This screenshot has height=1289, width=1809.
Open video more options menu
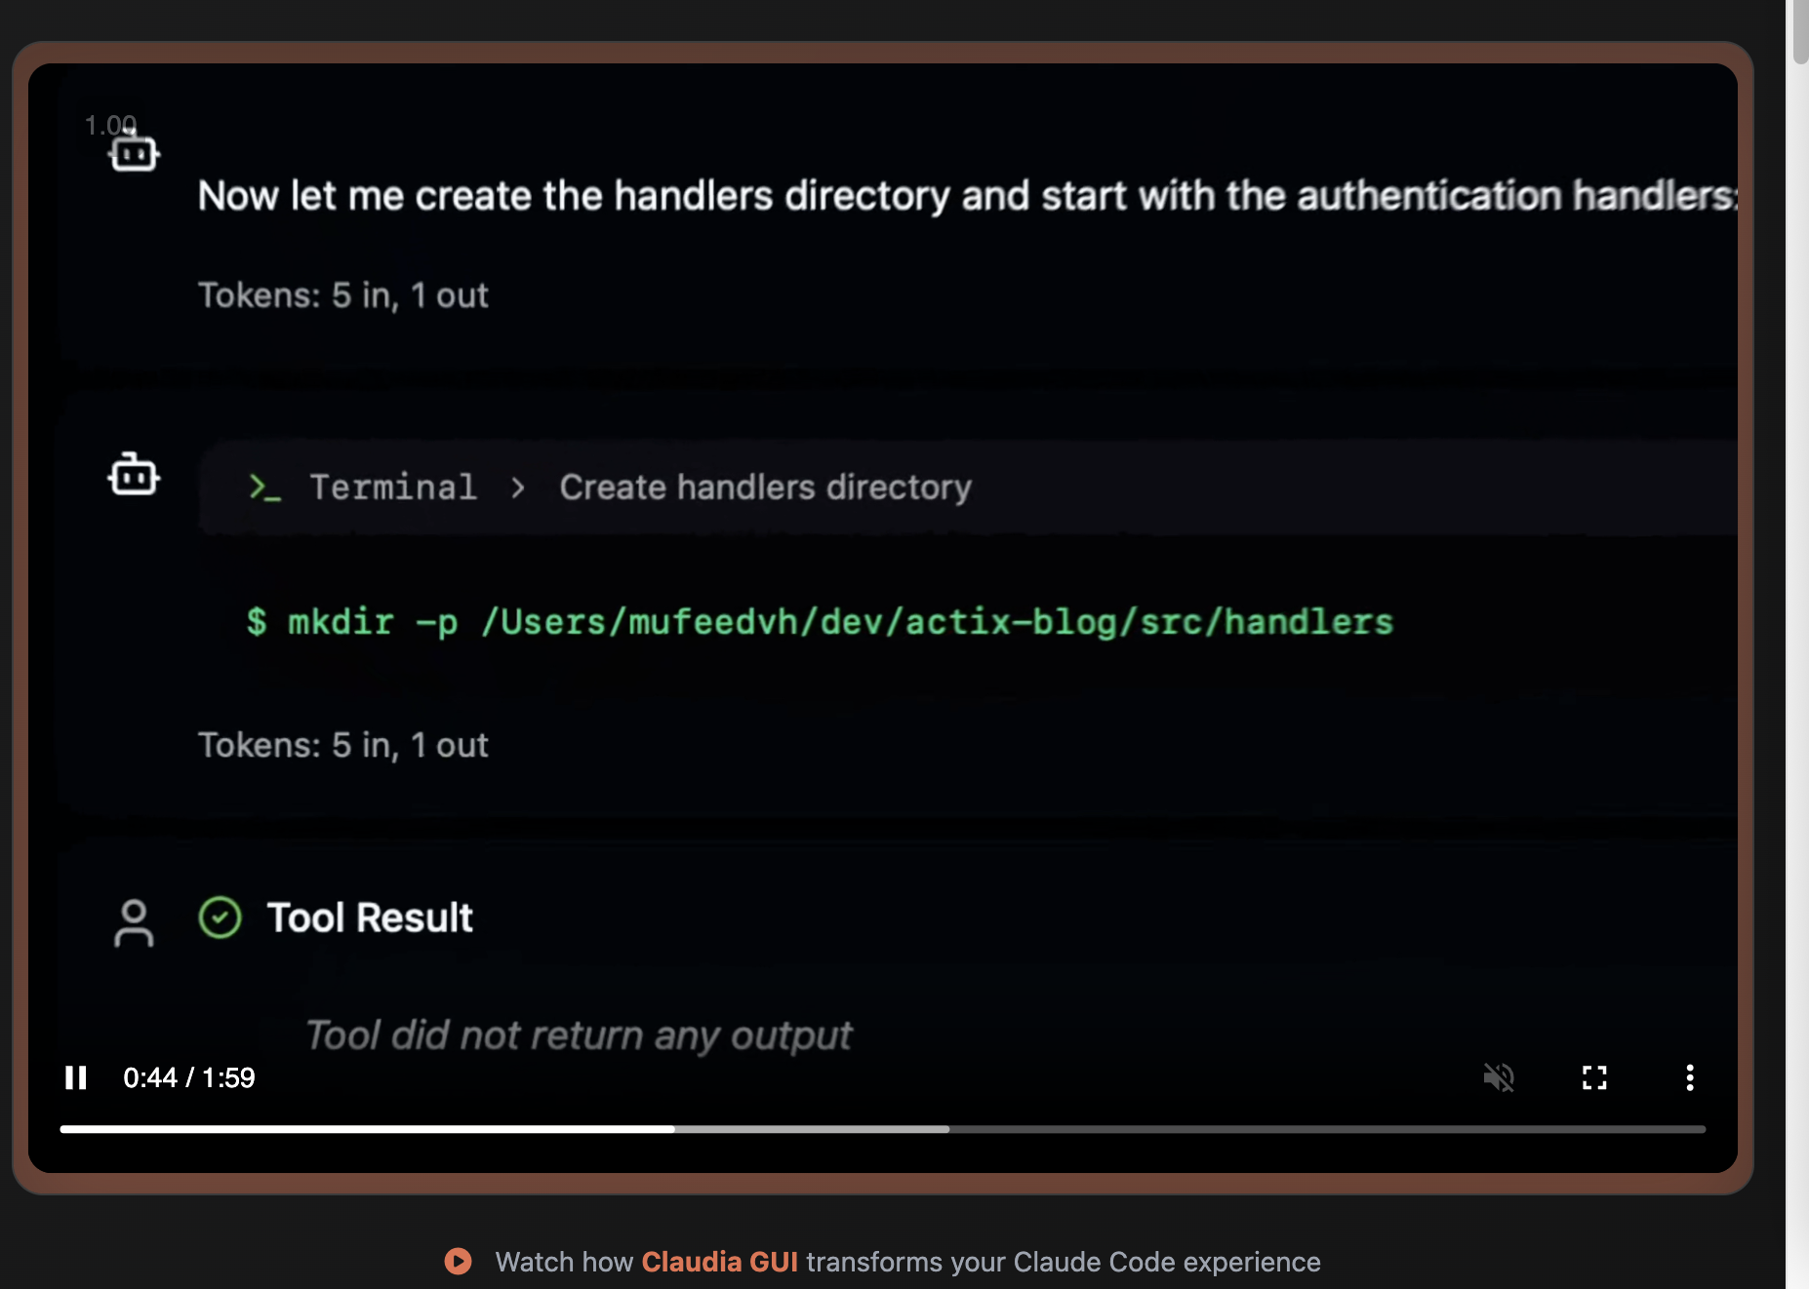pyautogui.click(x=1690, y=1077)
